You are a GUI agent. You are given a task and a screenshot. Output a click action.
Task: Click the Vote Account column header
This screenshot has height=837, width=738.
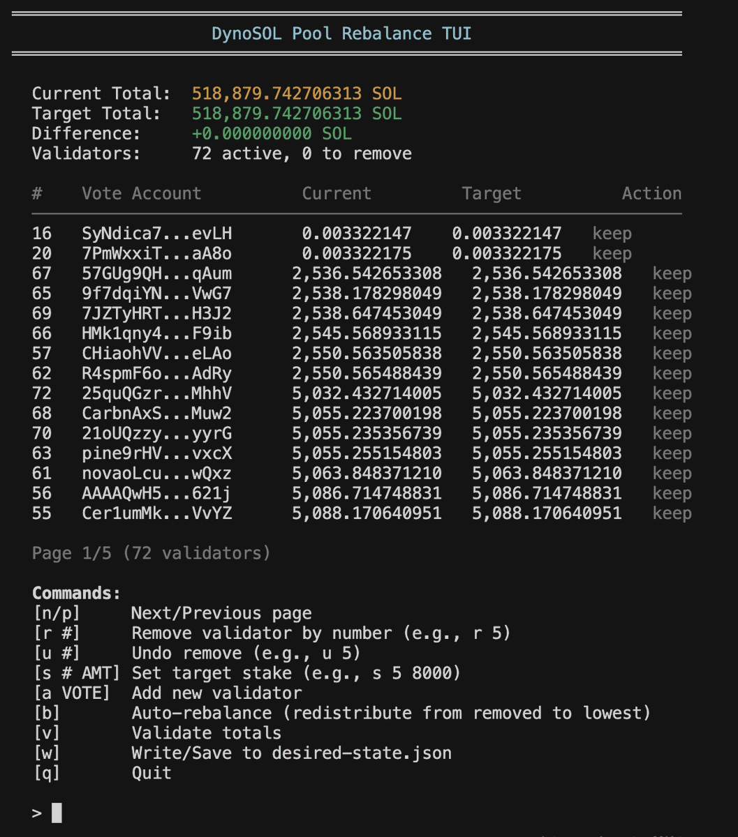[x=142, y=194]
